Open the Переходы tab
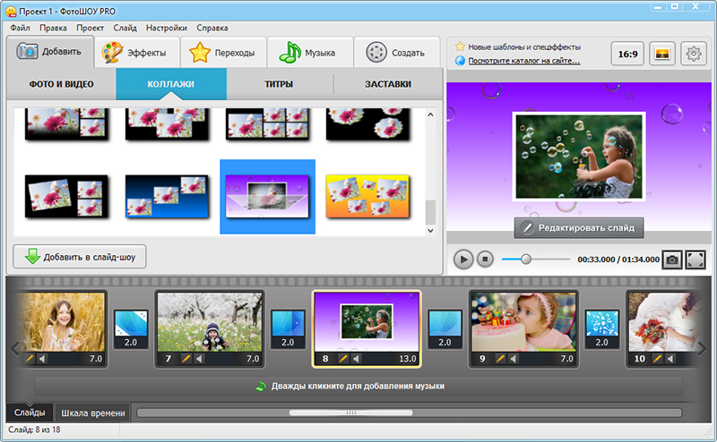Viewport: 717px width, 442px height. click(x=223, y=53)
